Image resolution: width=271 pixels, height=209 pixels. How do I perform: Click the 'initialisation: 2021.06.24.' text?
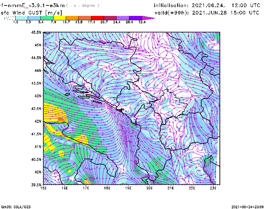pyautogui.click(x=189, y=5)
